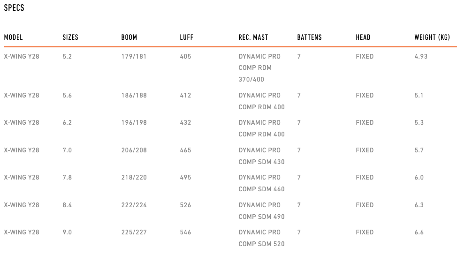Click the SPECS section heading

14,8
